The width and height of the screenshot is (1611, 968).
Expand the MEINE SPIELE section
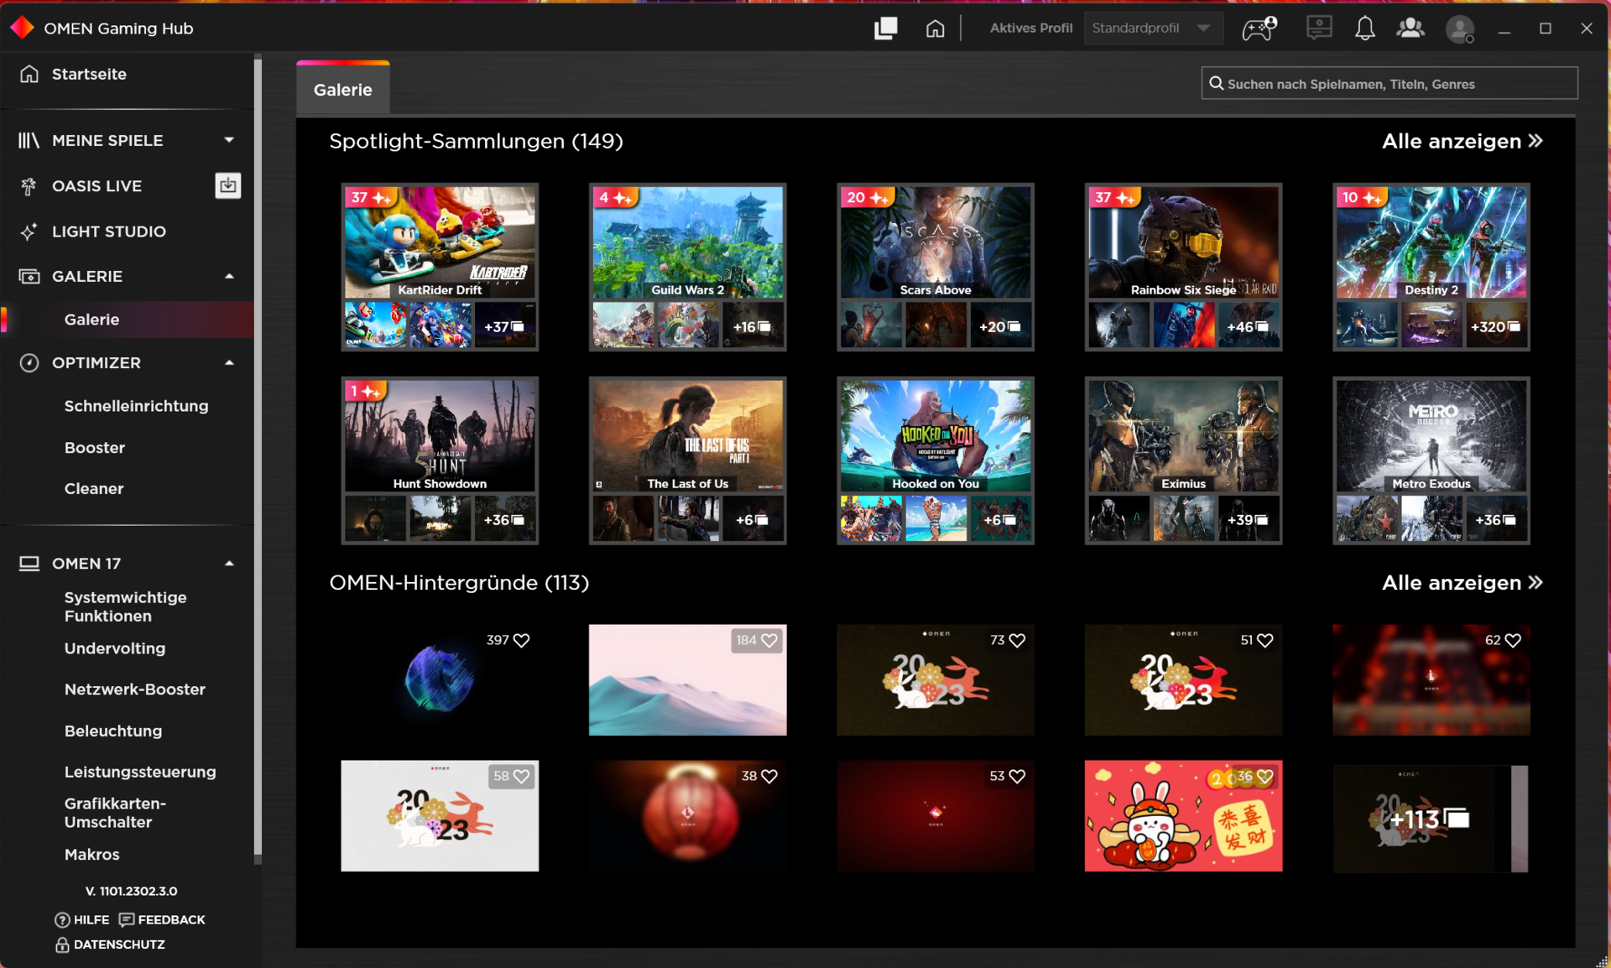tap(229, 140)
